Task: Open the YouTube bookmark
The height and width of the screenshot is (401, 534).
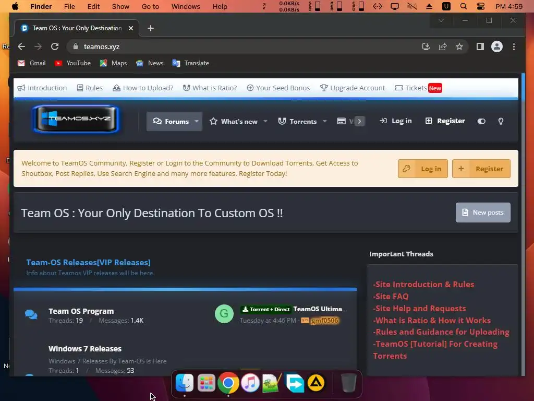Action: [72, 63]
